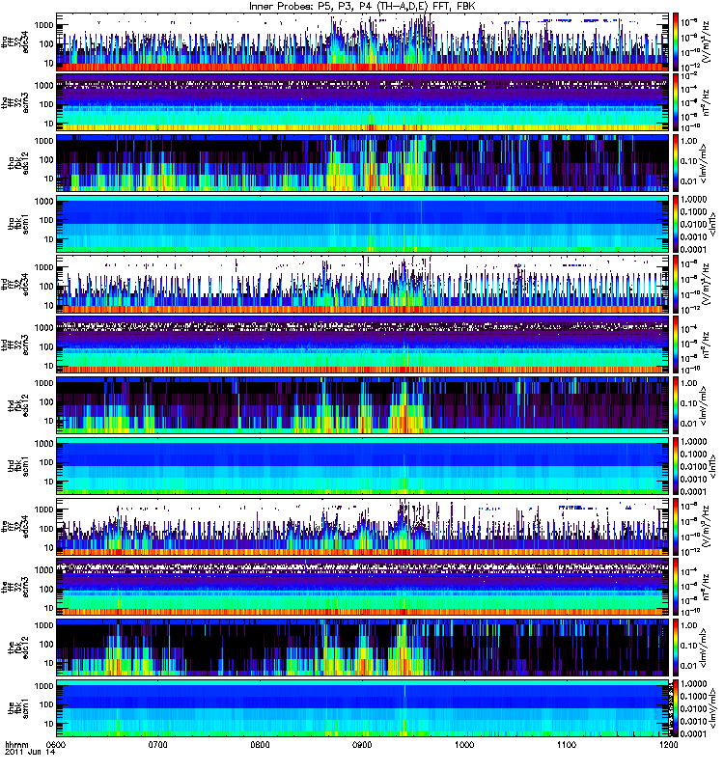Click the <|nT|> units label of thd scm1
The image size is (724, 772).
tap(711, 466)
